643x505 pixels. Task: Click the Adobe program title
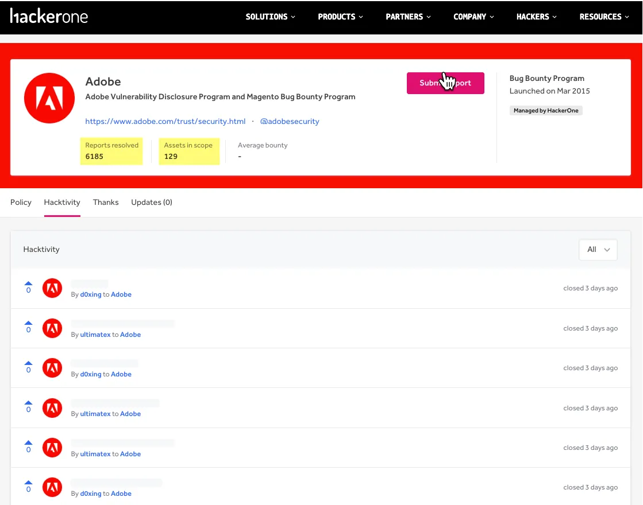coord(103,81)
